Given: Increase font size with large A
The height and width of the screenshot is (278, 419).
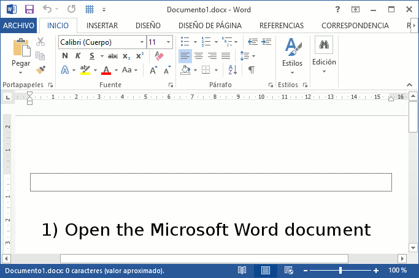Looking at the screenshot, I should (153, 70).
